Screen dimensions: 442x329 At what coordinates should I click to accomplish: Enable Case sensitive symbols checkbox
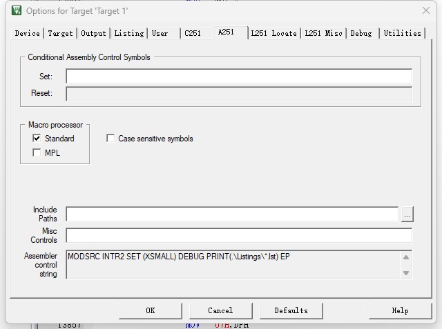tap(110, 138)
